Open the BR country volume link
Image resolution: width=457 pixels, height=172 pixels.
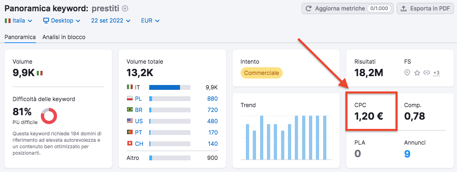pyautogui.click(x=212, y=110)
